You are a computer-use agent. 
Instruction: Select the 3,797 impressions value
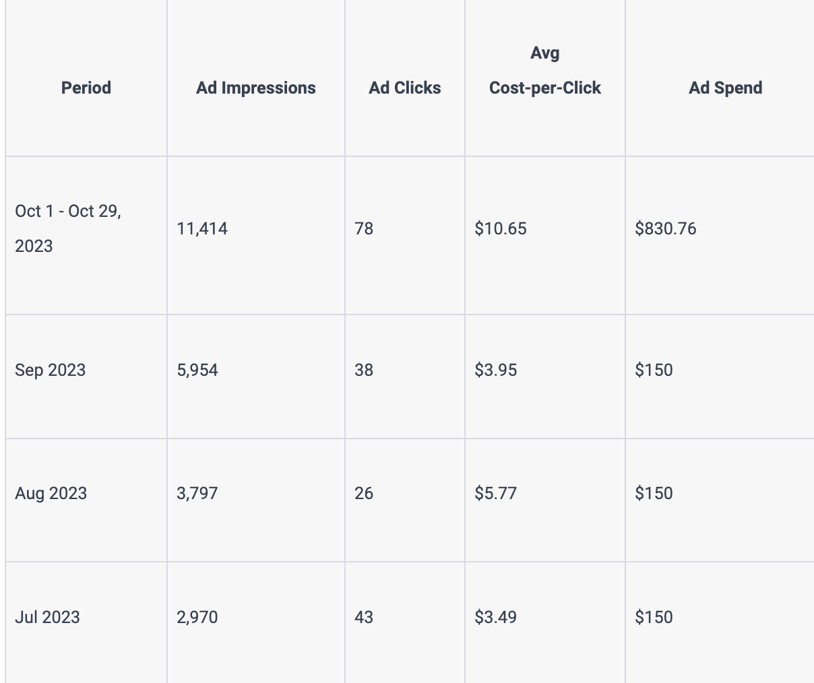pos(197,493)
